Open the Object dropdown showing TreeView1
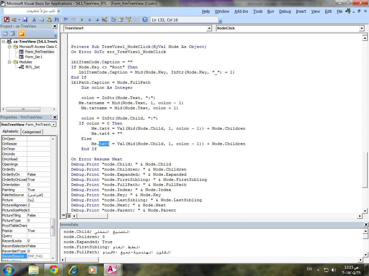The width and height of the screenshot is (369, 276). click(x=209, y=28)
